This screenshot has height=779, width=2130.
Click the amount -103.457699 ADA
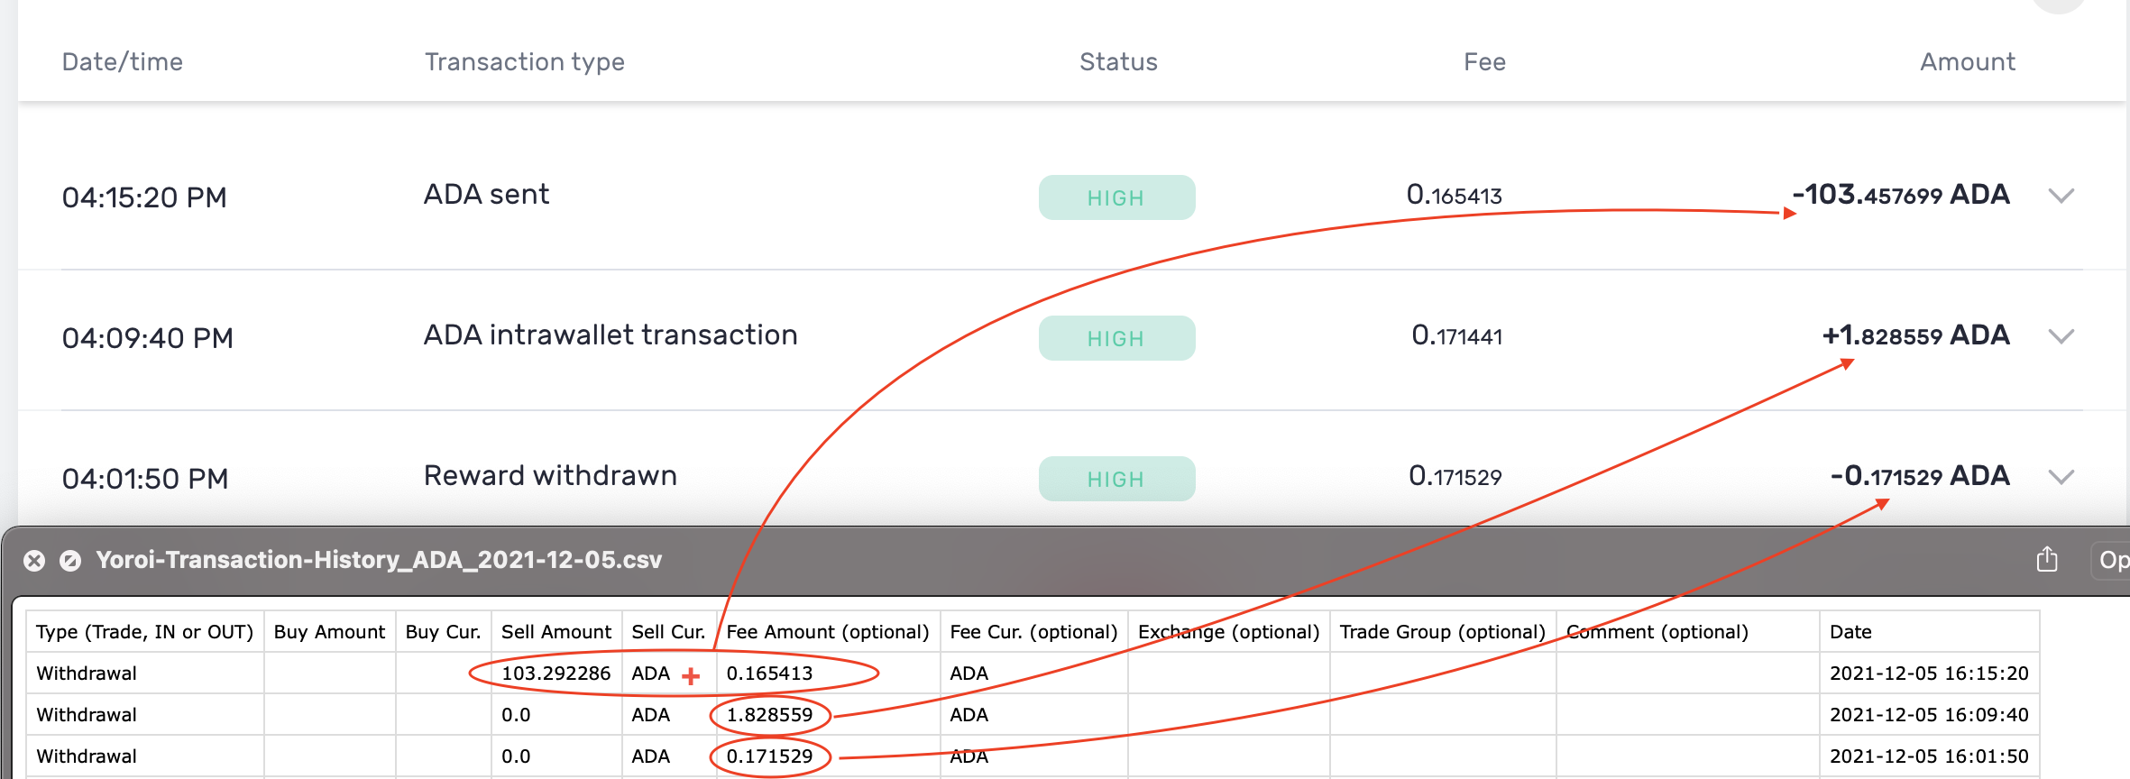[1901, 195]
